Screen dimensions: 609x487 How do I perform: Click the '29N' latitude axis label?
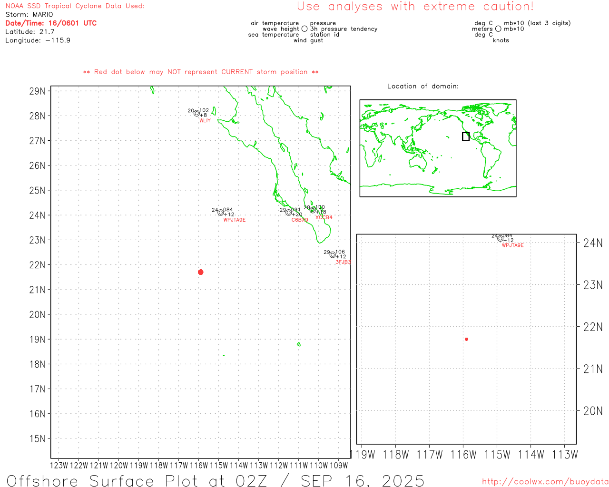click(x=38, y=91)
